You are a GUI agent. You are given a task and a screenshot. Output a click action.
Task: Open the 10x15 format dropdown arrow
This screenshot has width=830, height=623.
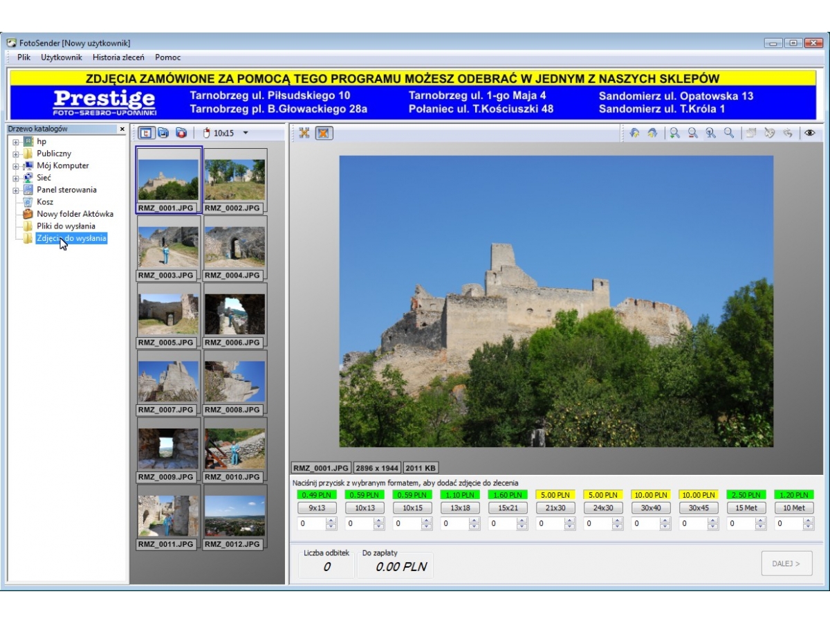click(x=246, y=133)
